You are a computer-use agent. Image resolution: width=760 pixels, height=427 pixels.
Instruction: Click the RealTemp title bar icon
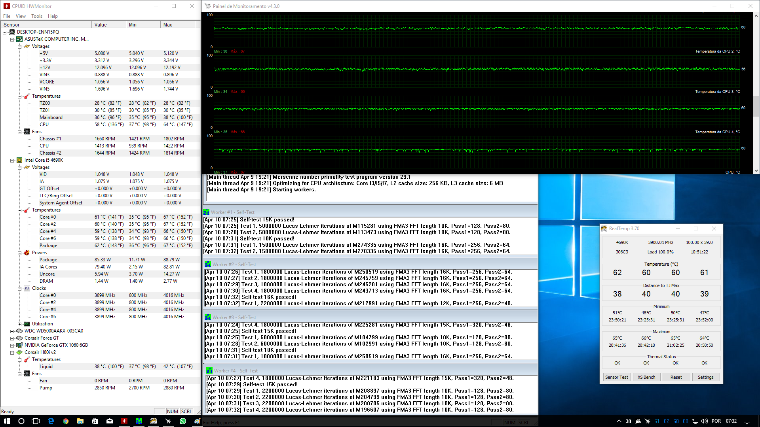coord(604,229)
